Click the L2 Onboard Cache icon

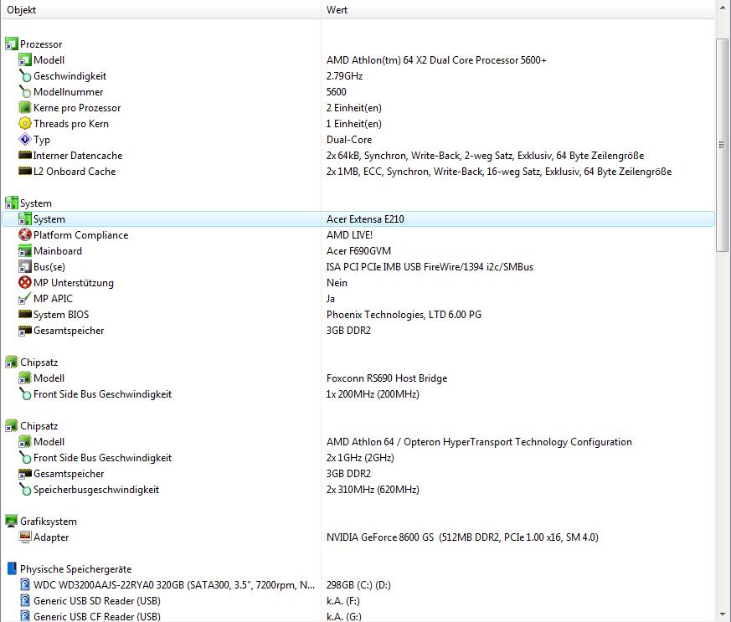25,171
